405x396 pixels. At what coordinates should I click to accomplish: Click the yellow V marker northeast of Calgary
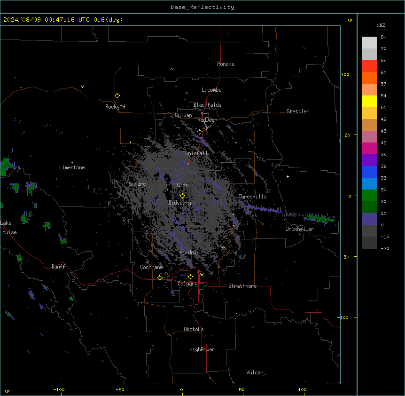[202, 275]
